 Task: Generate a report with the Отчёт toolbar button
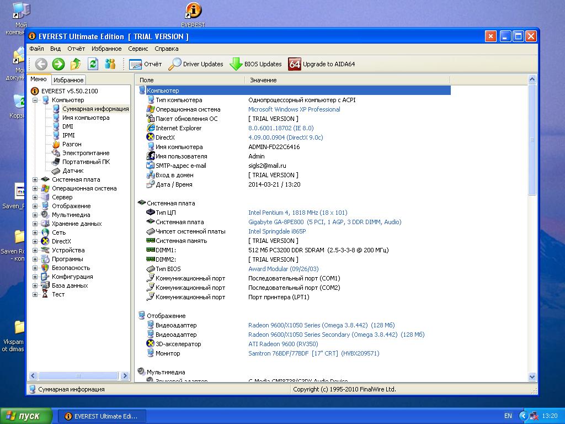[x=146, y=64]
